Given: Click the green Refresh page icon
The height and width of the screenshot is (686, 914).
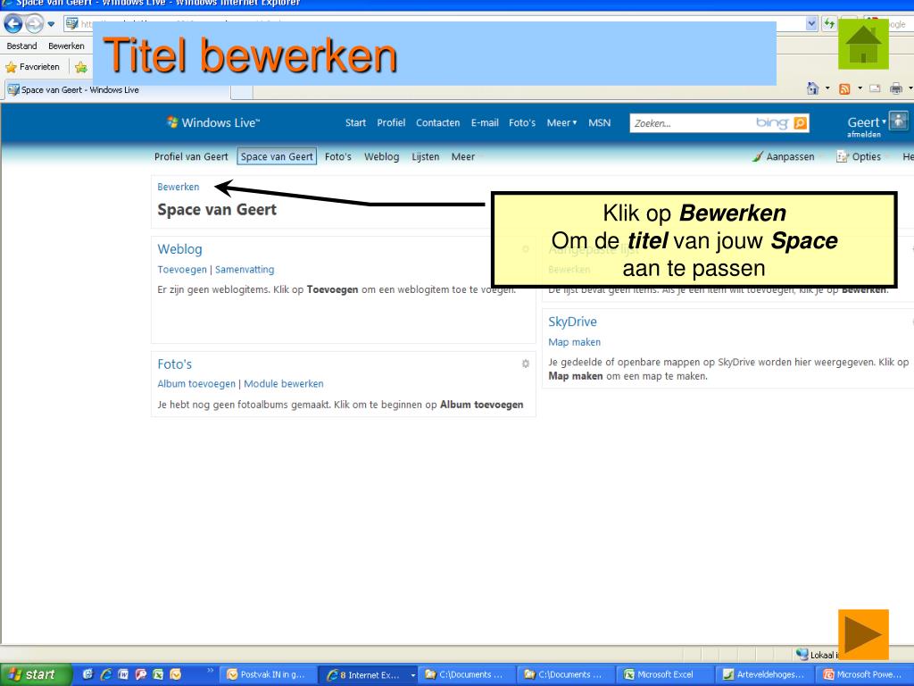Looking at the screenshot, I should click(828, 24).
